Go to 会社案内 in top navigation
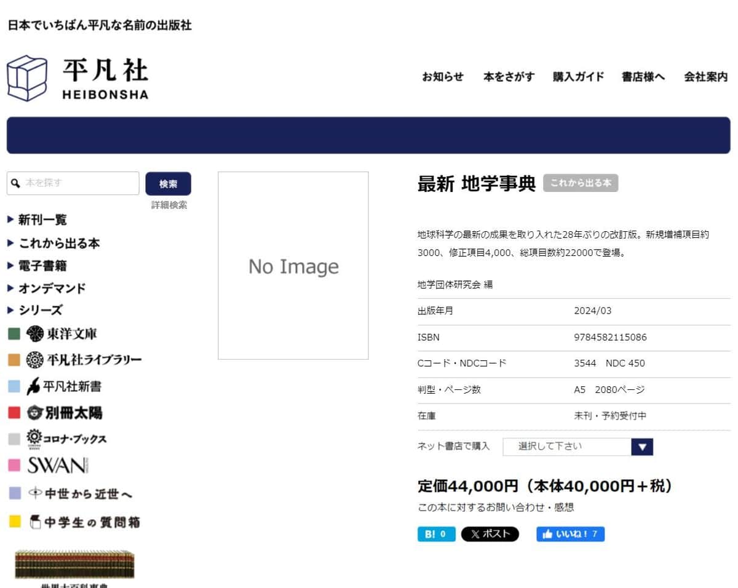The width and height of the screenshot is (738, 588). tap(705, 77)
